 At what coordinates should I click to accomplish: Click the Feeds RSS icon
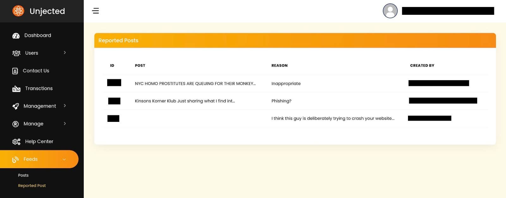tap(15, 159)
